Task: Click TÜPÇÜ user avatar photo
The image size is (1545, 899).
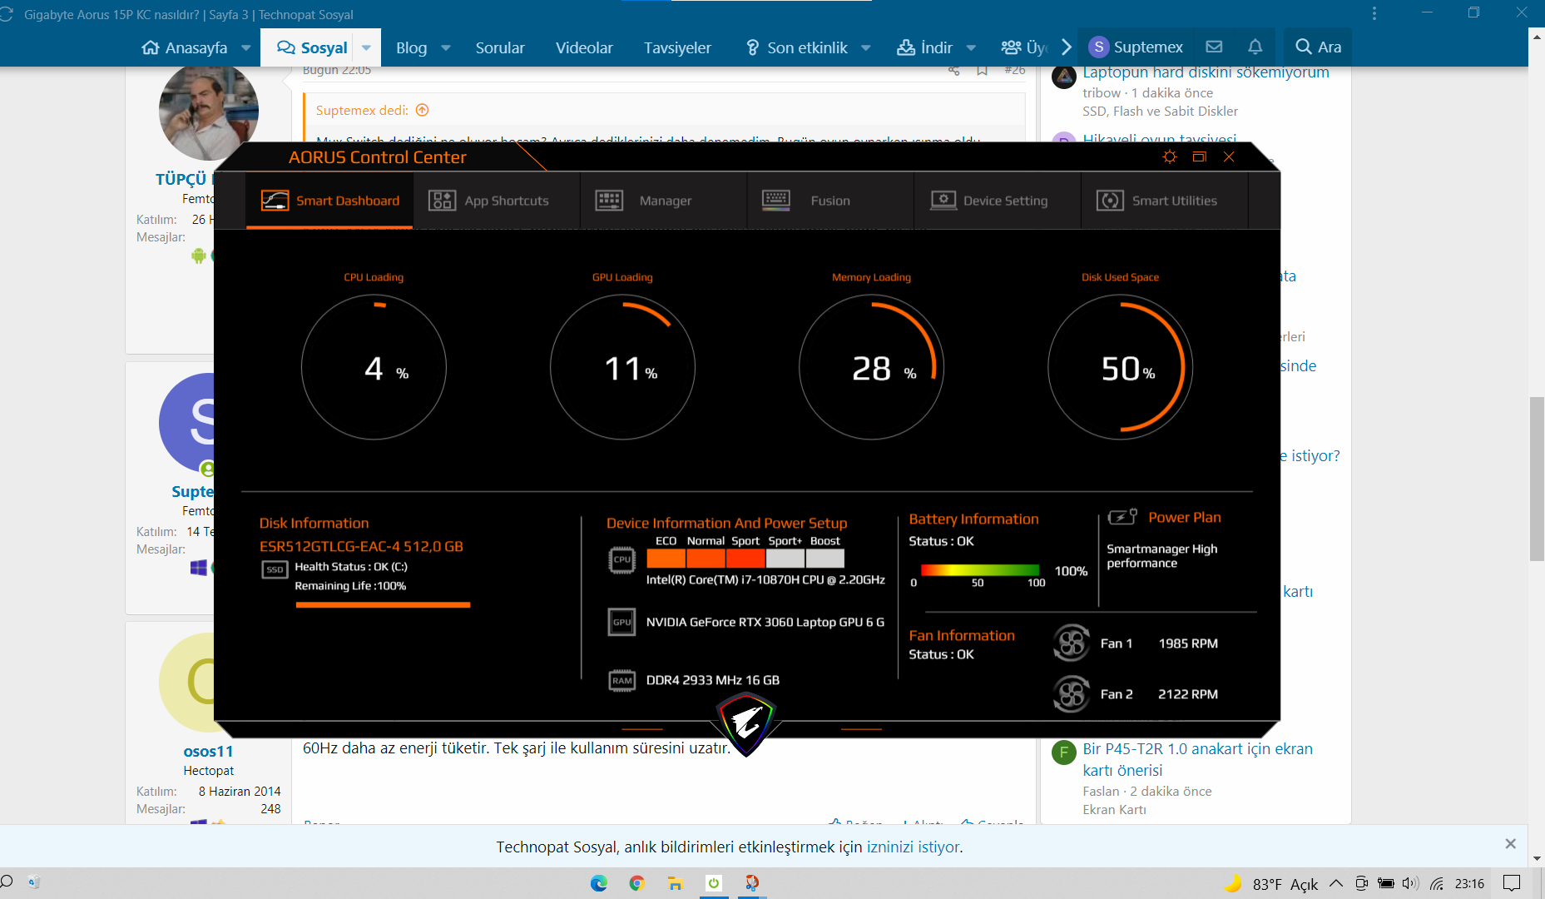Action: pos(208,112)
